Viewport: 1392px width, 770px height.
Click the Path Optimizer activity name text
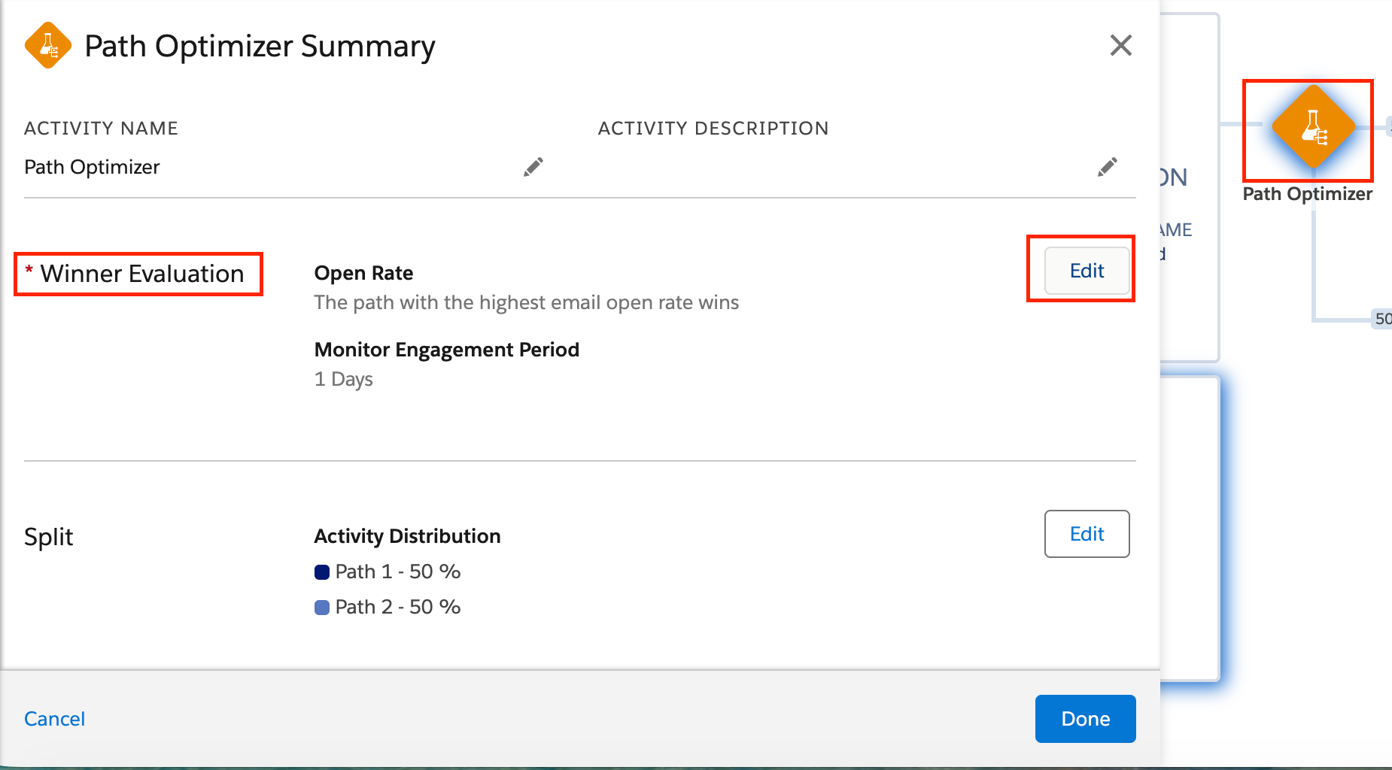pyautogui.click(x=92, y=167)
